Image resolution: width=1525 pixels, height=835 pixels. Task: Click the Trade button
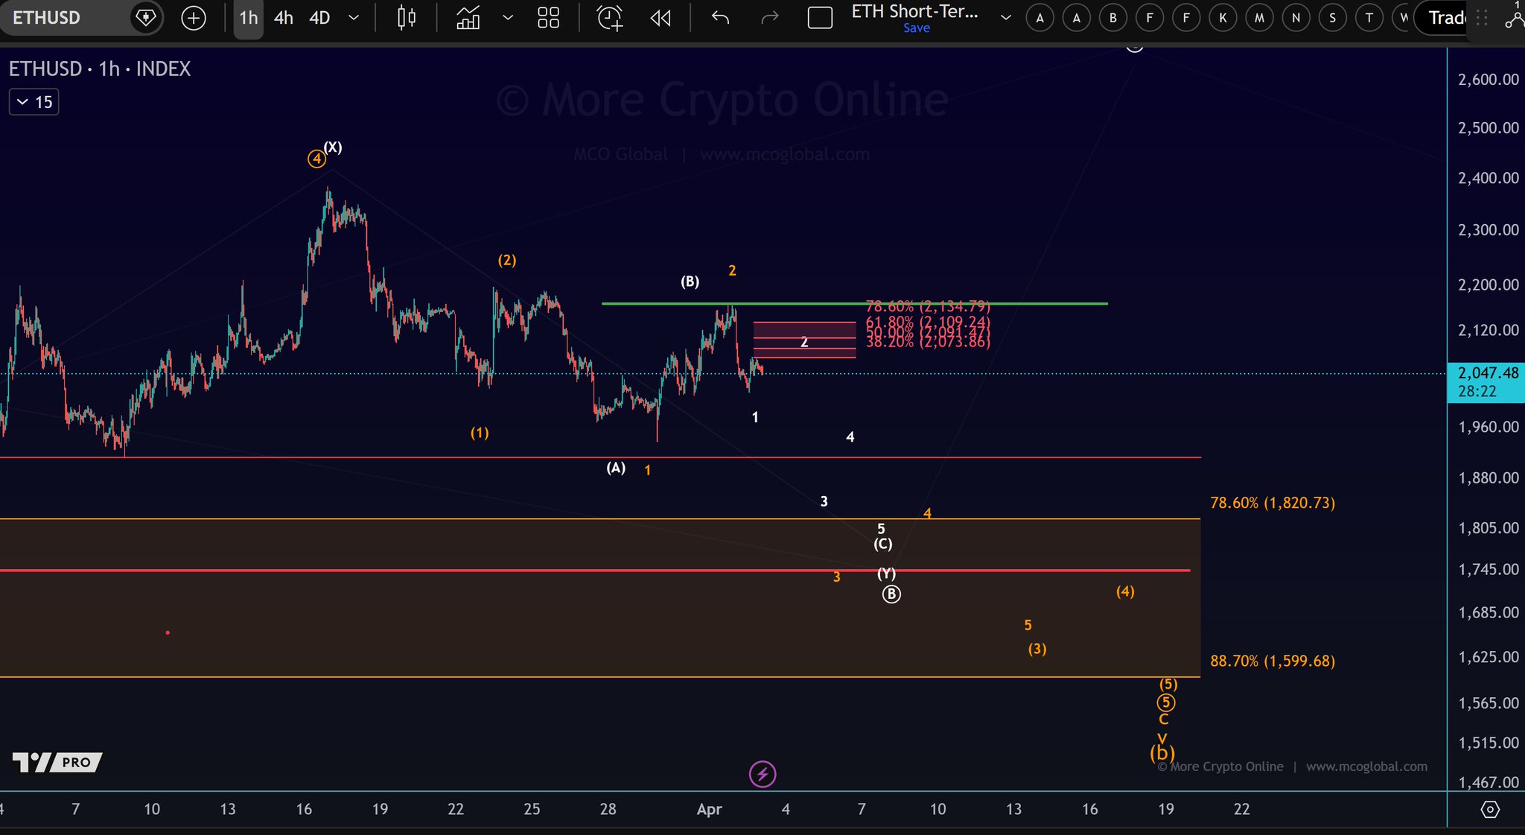pyautogui.click(x=1446, y=18)
